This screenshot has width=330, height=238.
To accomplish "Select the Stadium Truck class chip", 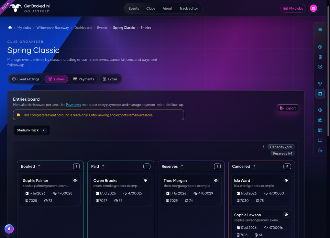I will [31, 130].
